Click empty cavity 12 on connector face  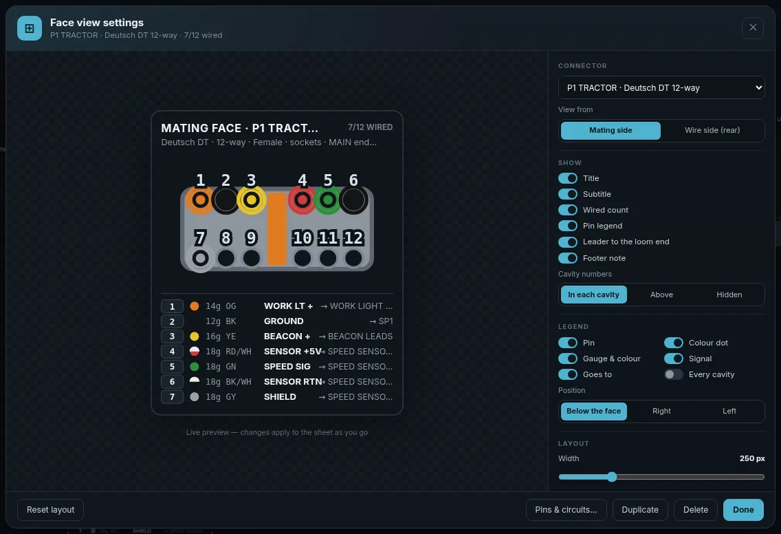pos(353,258)
